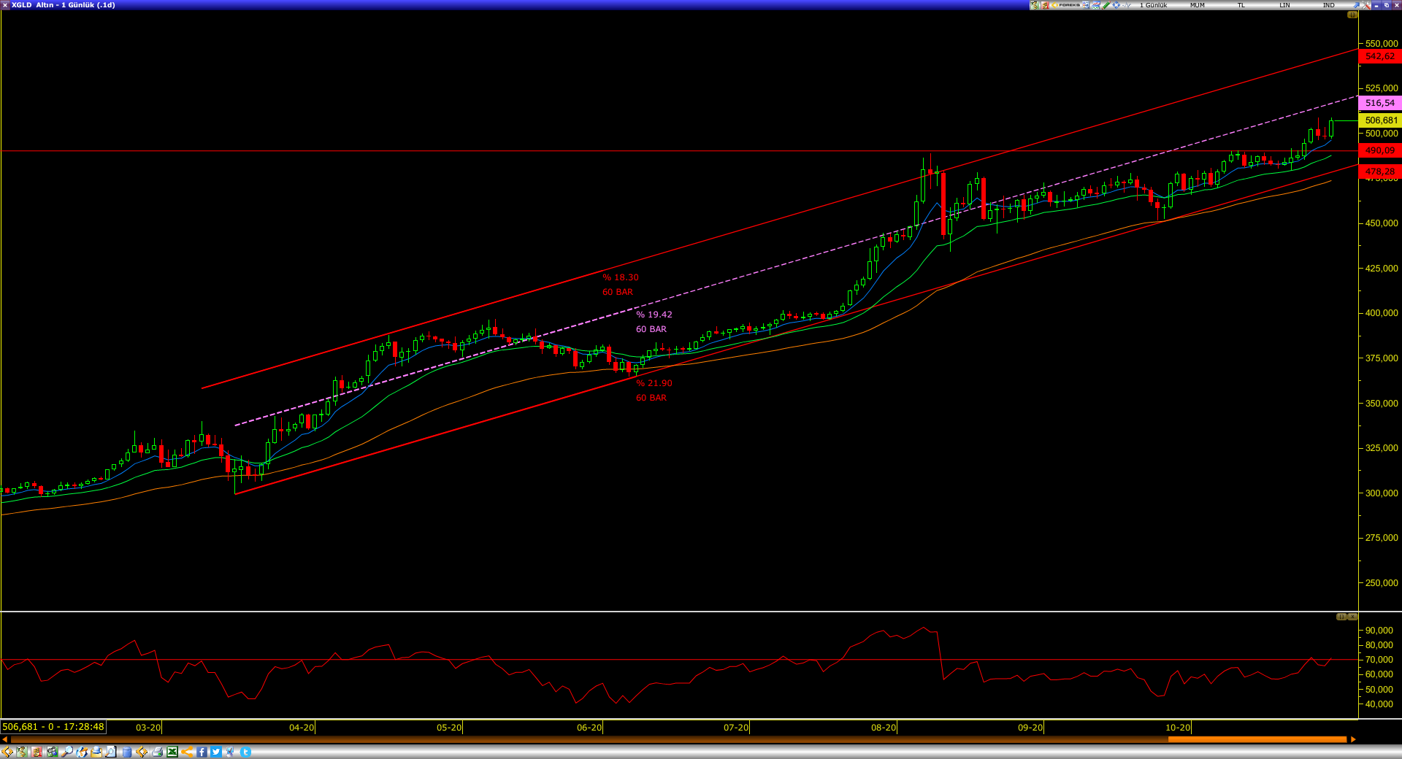This screenshot has height=759, width=1402.
Task: Click the 490,09 horizontal line price label
Action: tap(1379, 150)
